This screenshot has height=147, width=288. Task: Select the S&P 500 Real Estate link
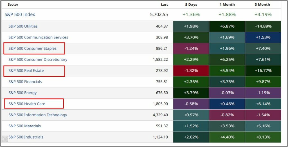tap(26, 71)
